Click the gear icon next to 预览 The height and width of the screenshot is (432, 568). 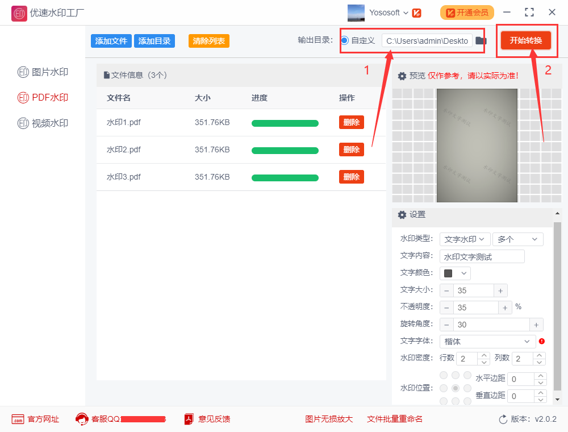[402, 76]
